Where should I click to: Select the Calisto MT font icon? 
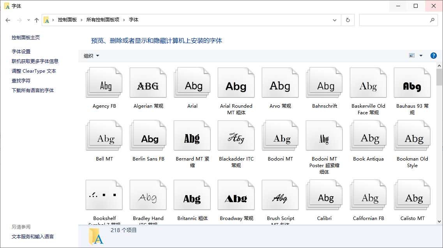click(x=413, y=195)
